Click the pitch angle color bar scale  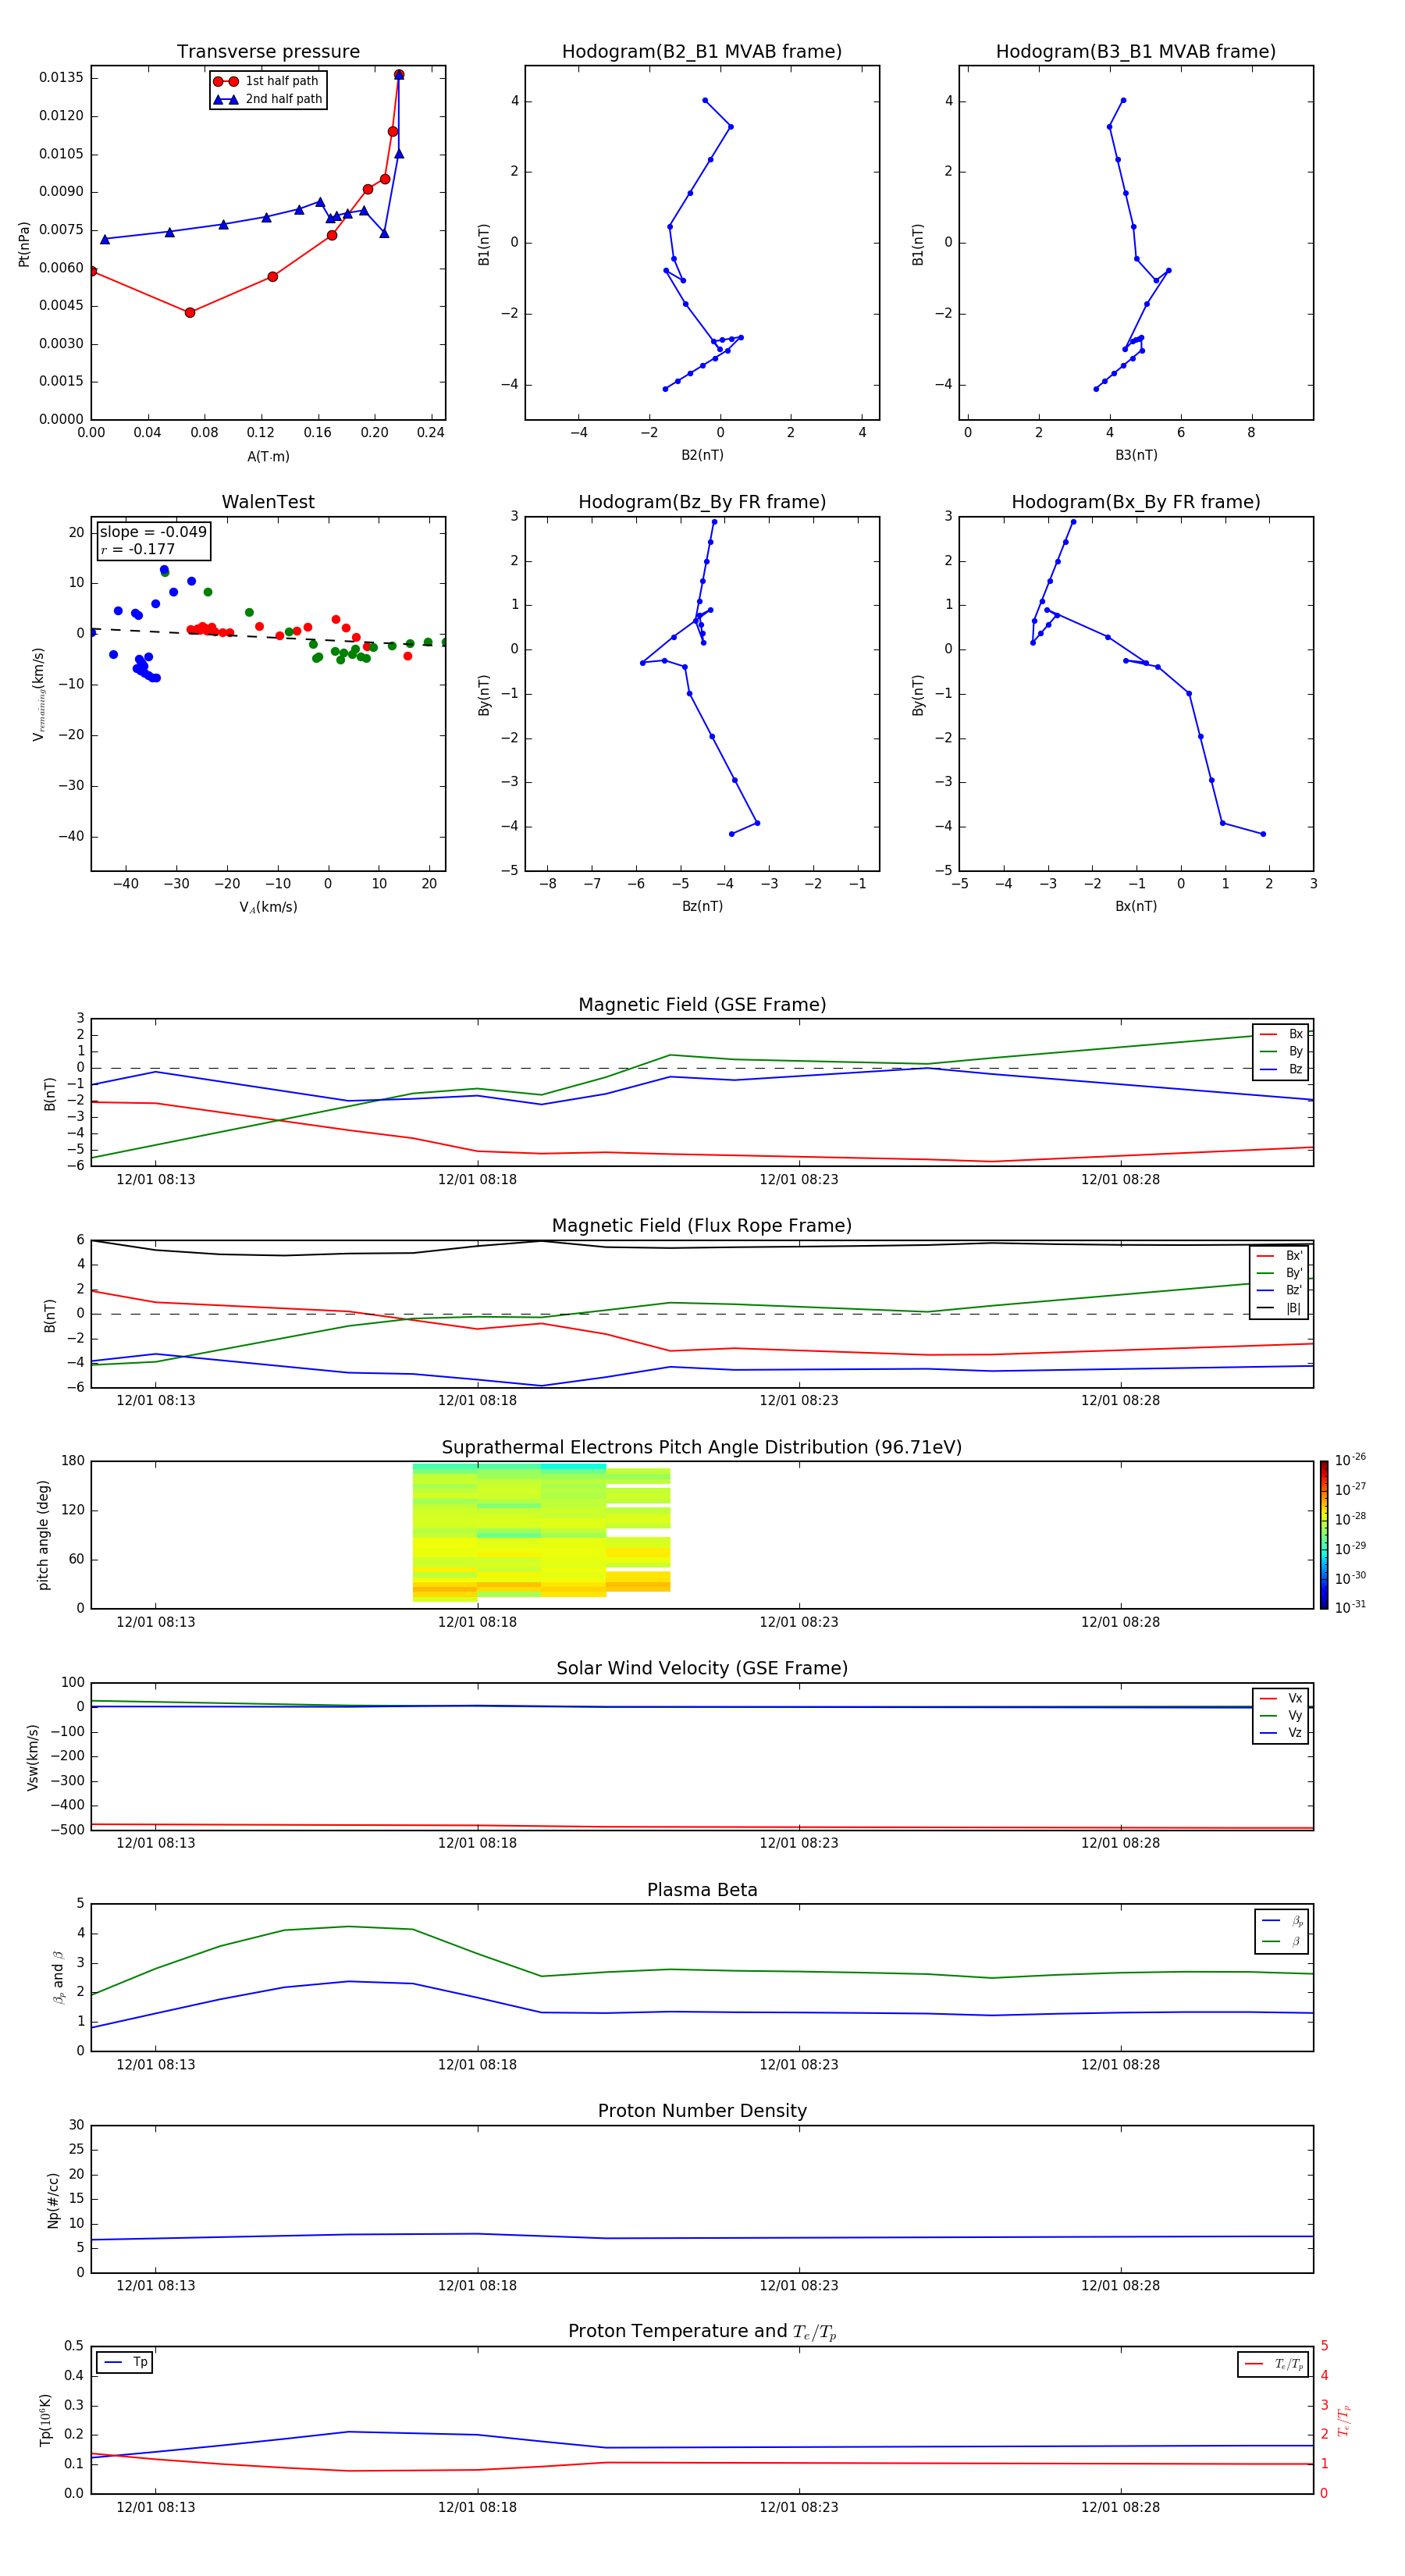pos(1323,1534)
